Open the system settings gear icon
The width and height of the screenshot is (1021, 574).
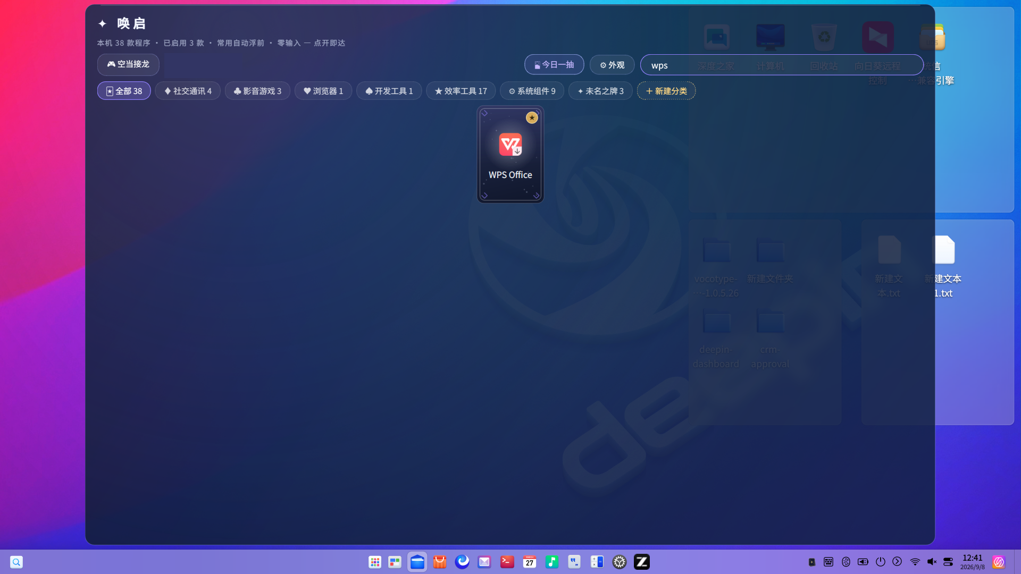coord(620,562)
